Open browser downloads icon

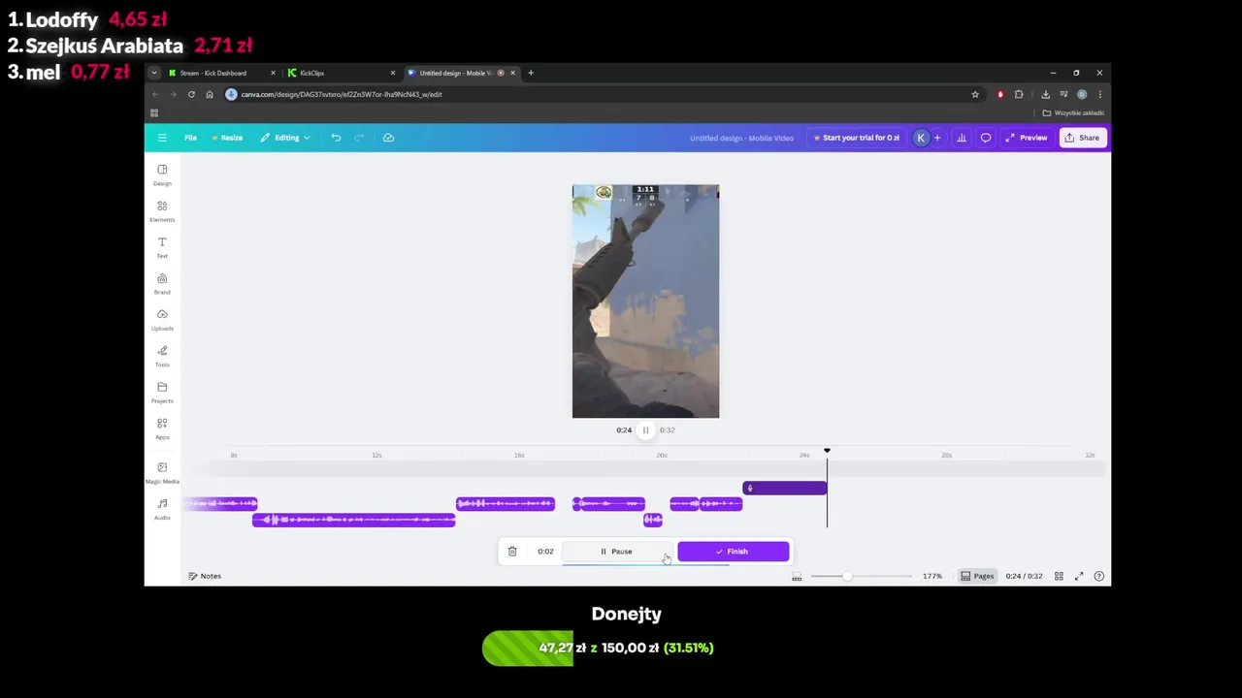point(1045,94)
